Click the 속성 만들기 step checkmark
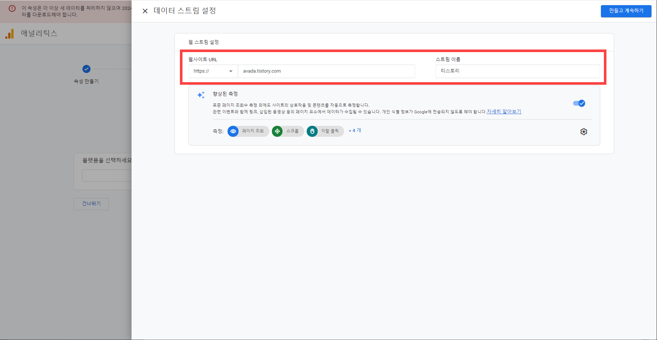 86,69
